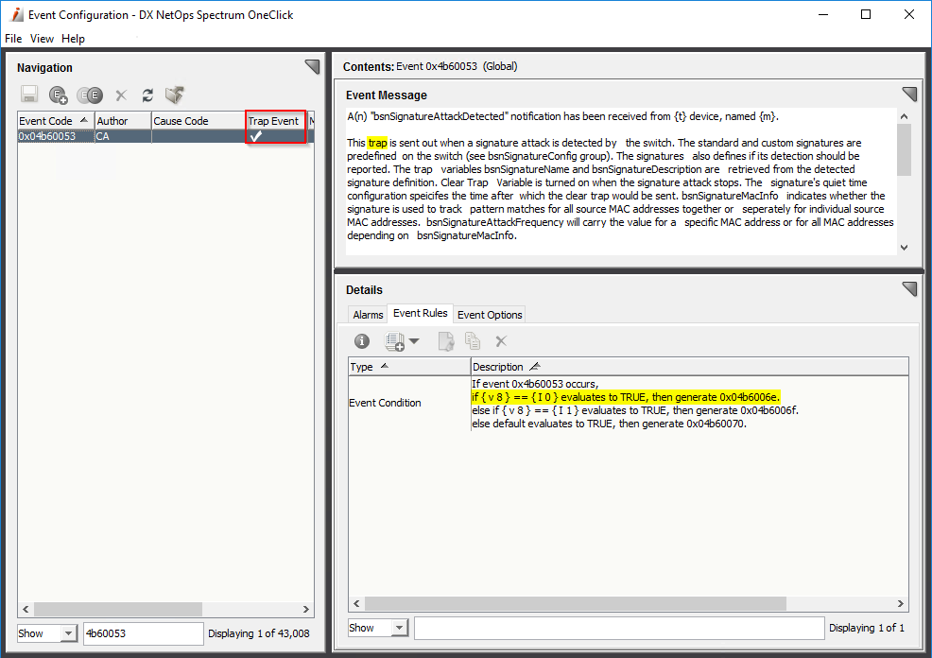Click the export events folder icon
This screenshot has width=932, height=658.
(174, 95)
